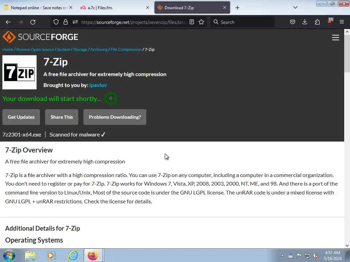Reload the page with the refresh icon

(33, 22)
